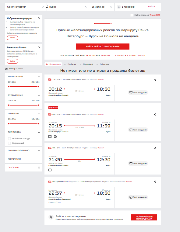The width and height of the screenshot is (180, 232).
Task: Open Изменить условия поиска link
Action: 130,56
